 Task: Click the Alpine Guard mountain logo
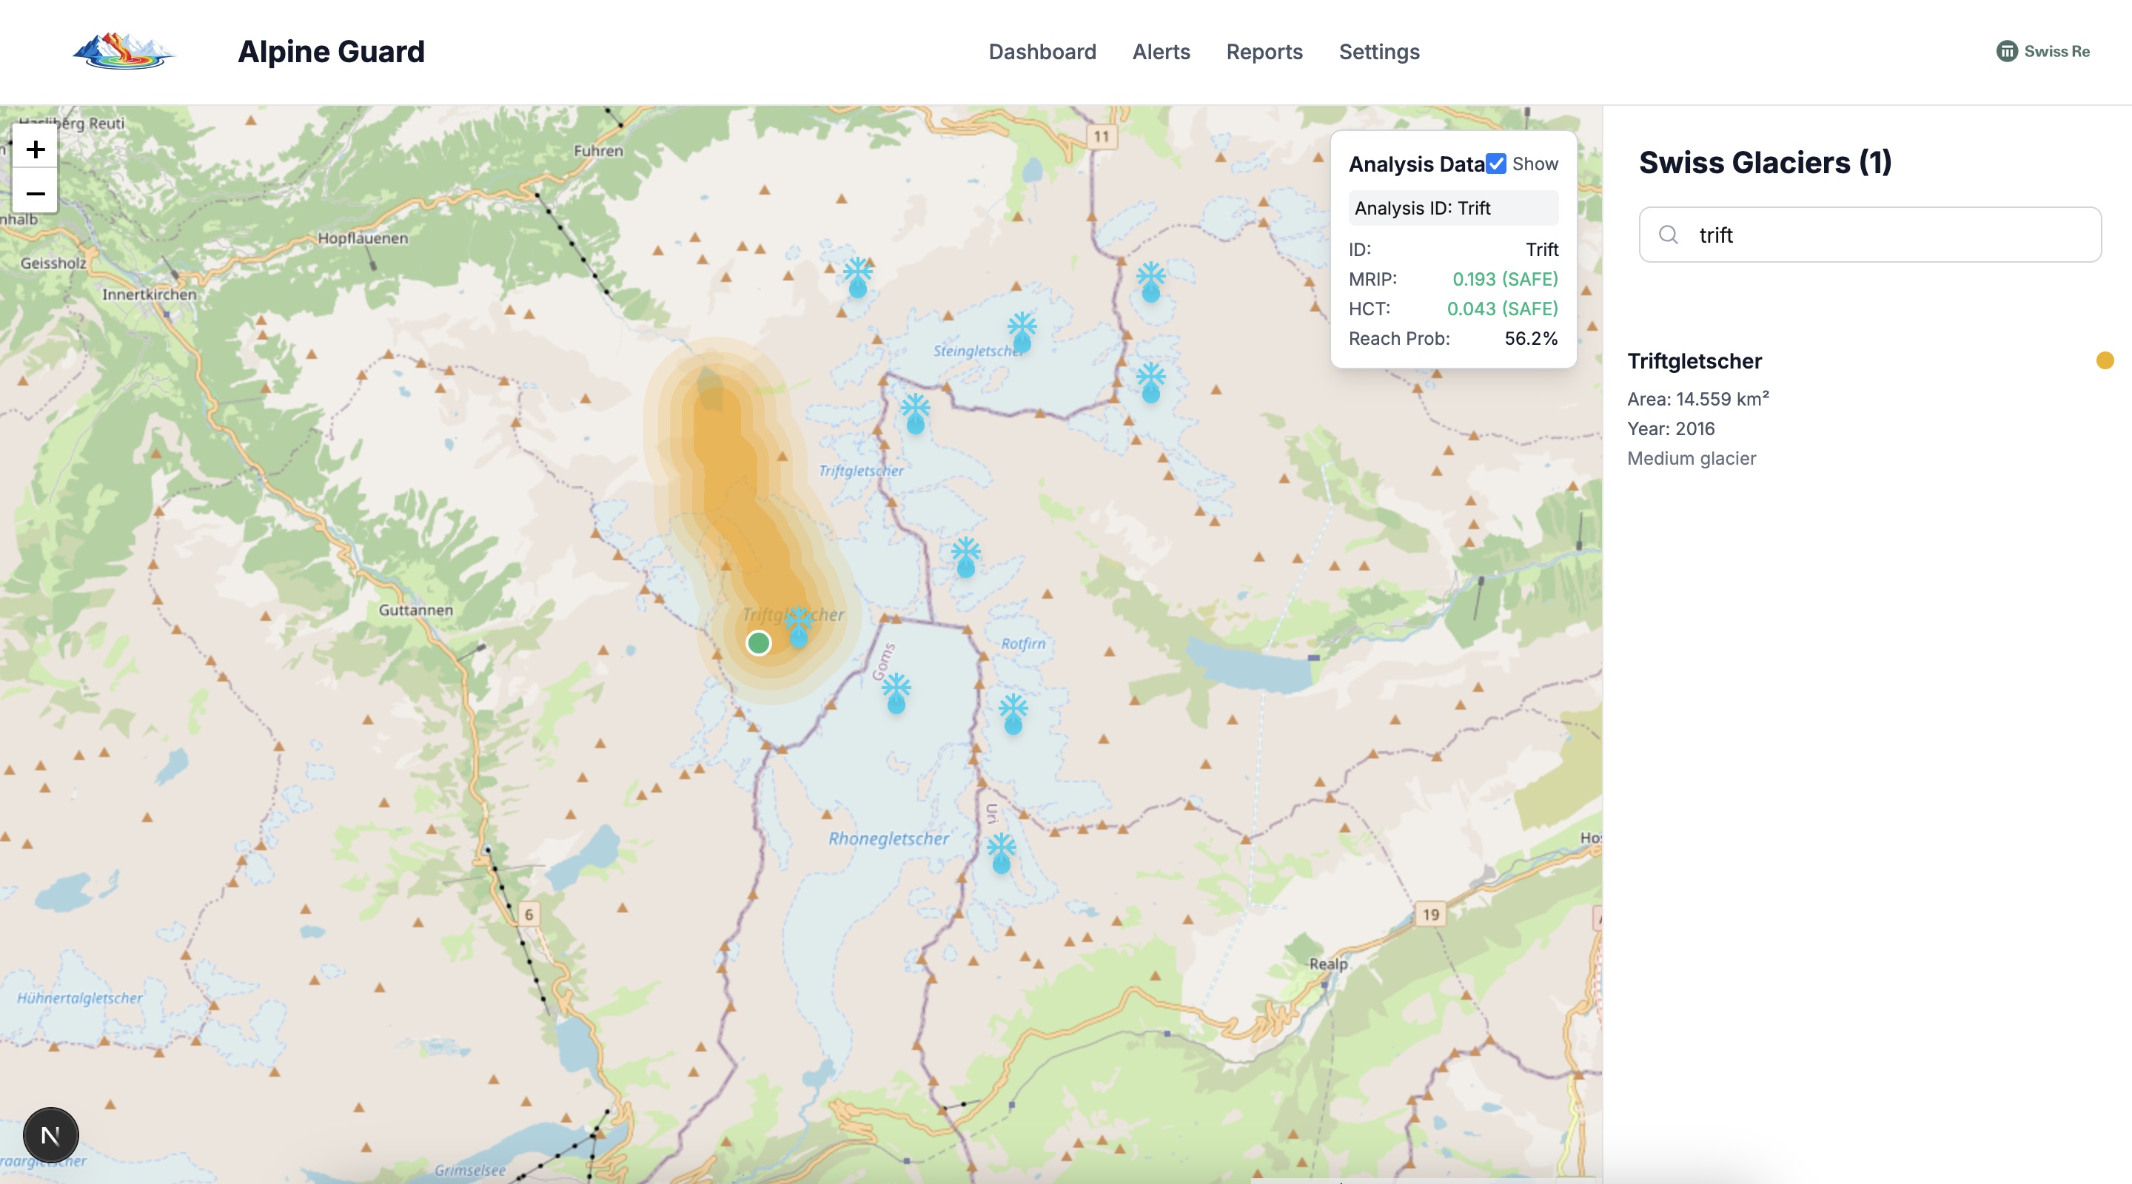point(124,51)
